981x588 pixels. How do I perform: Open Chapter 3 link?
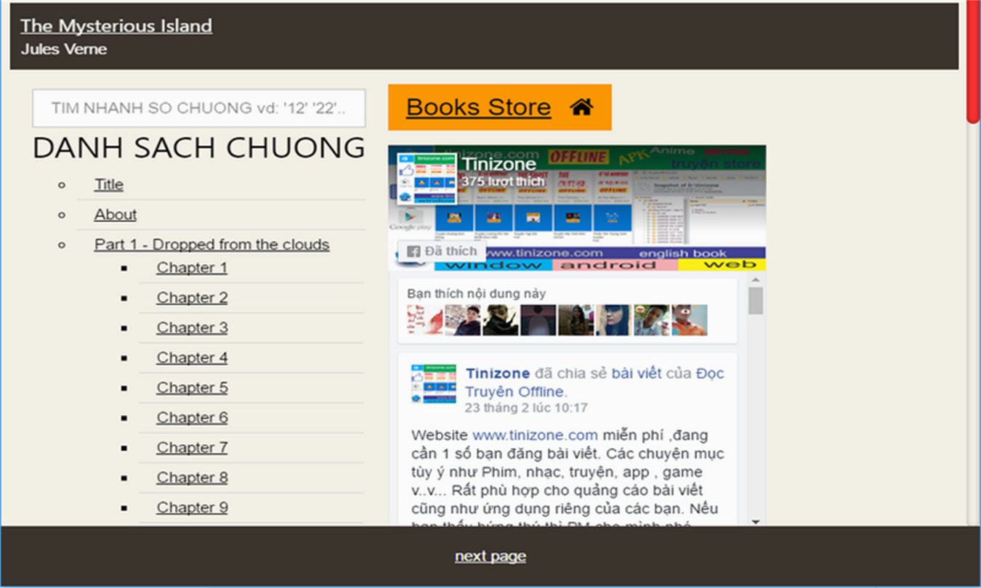(192, 327)
